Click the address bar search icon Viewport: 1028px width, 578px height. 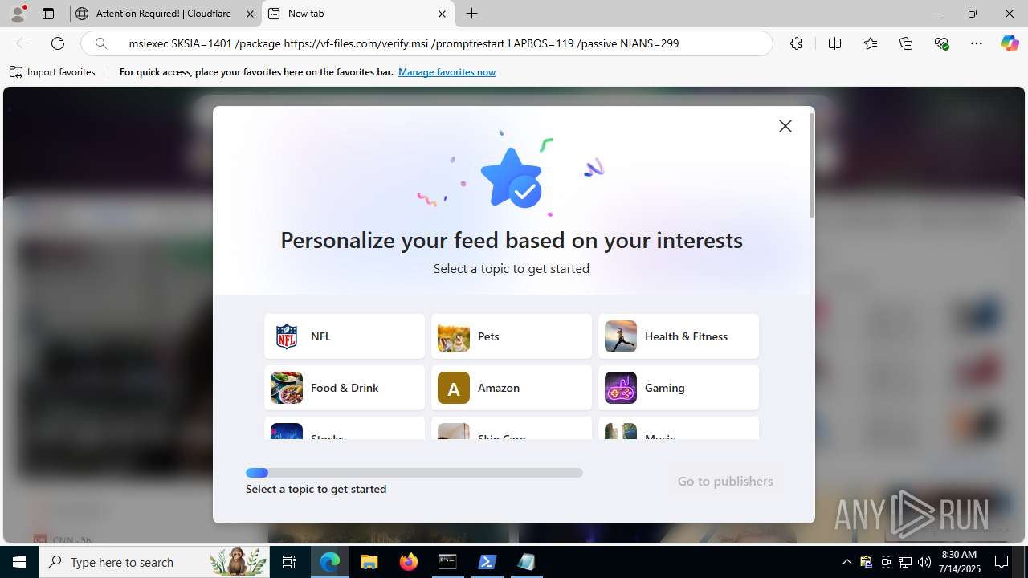[101, 43]
